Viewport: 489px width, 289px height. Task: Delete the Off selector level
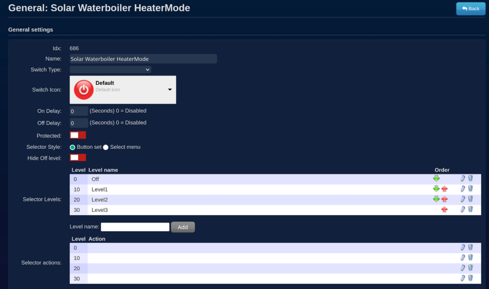click(x=470, y=178)
